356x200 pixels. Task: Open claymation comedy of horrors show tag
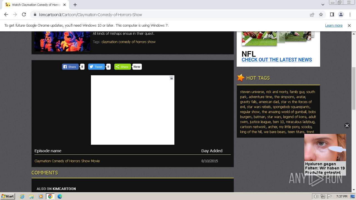pos(128,42)
